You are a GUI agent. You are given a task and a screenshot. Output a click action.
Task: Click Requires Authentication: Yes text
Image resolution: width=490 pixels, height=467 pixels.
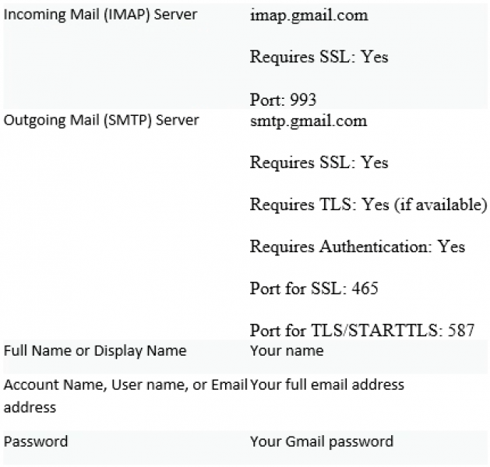point(358,246)
